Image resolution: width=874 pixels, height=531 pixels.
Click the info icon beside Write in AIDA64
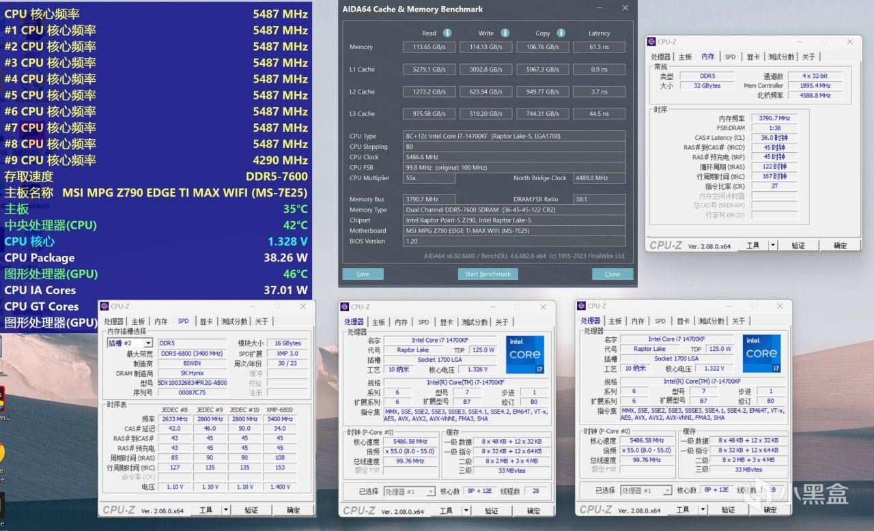coord(505,33)
